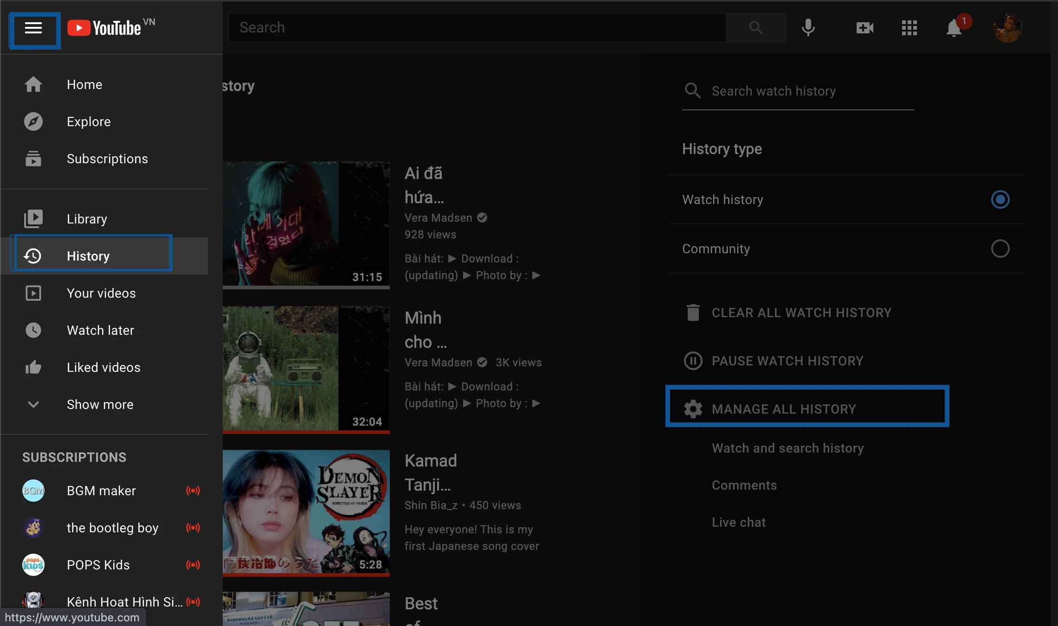
Task: Open the hamburger guide menu
Action: (33, 28)
